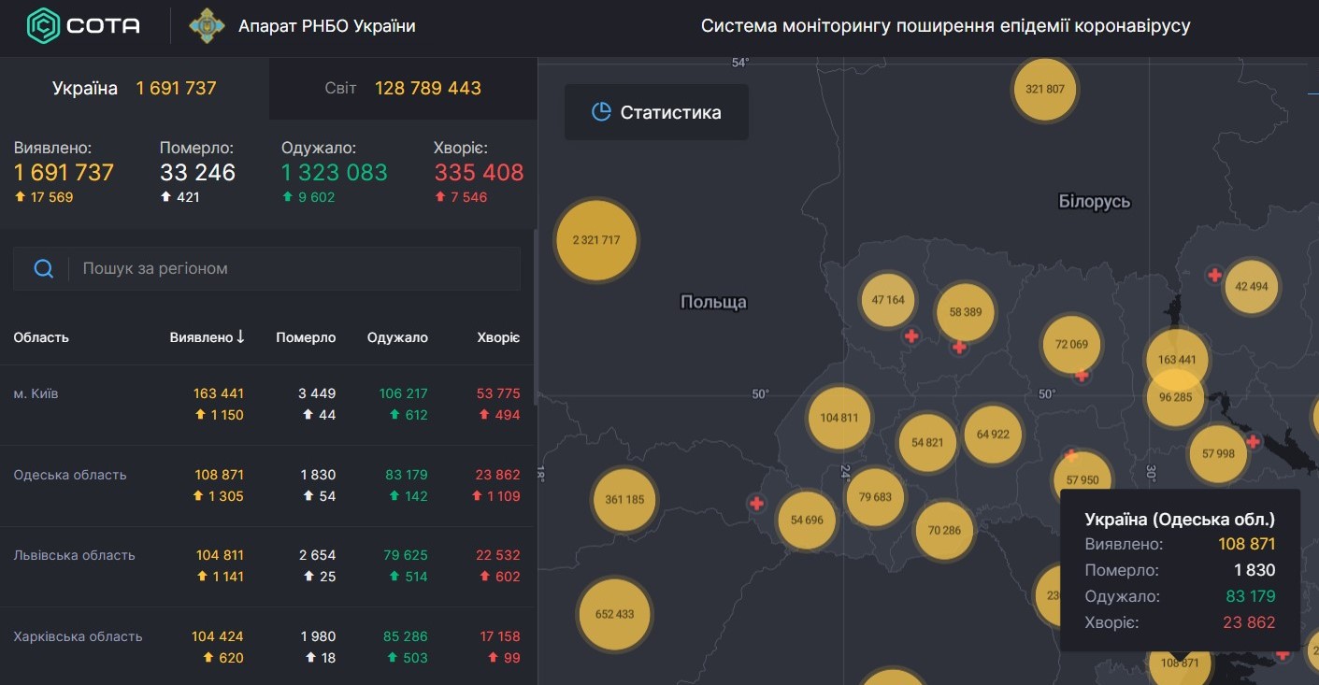Click the Хворіє total 335 408
The width and height of the screenshot is (1319, 685).
point(479,173)
